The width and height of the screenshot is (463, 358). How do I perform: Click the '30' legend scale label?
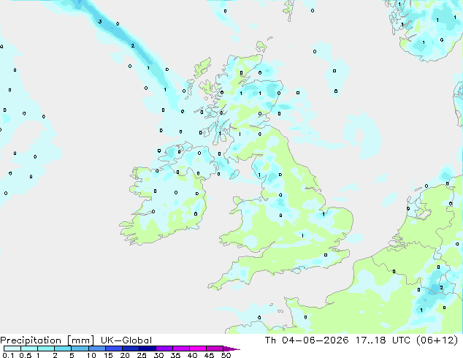(158, 355)
